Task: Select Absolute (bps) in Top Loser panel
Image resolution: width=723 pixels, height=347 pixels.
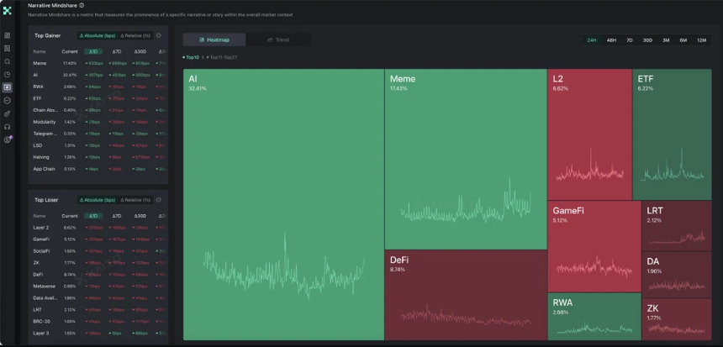Action: point(98,200)
